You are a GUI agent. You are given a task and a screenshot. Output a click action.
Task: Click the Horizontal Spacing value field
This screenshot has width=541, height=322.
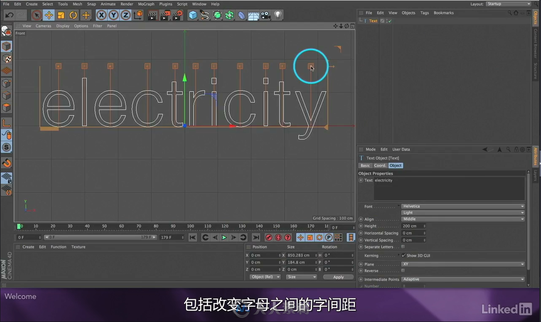[414, 233]
